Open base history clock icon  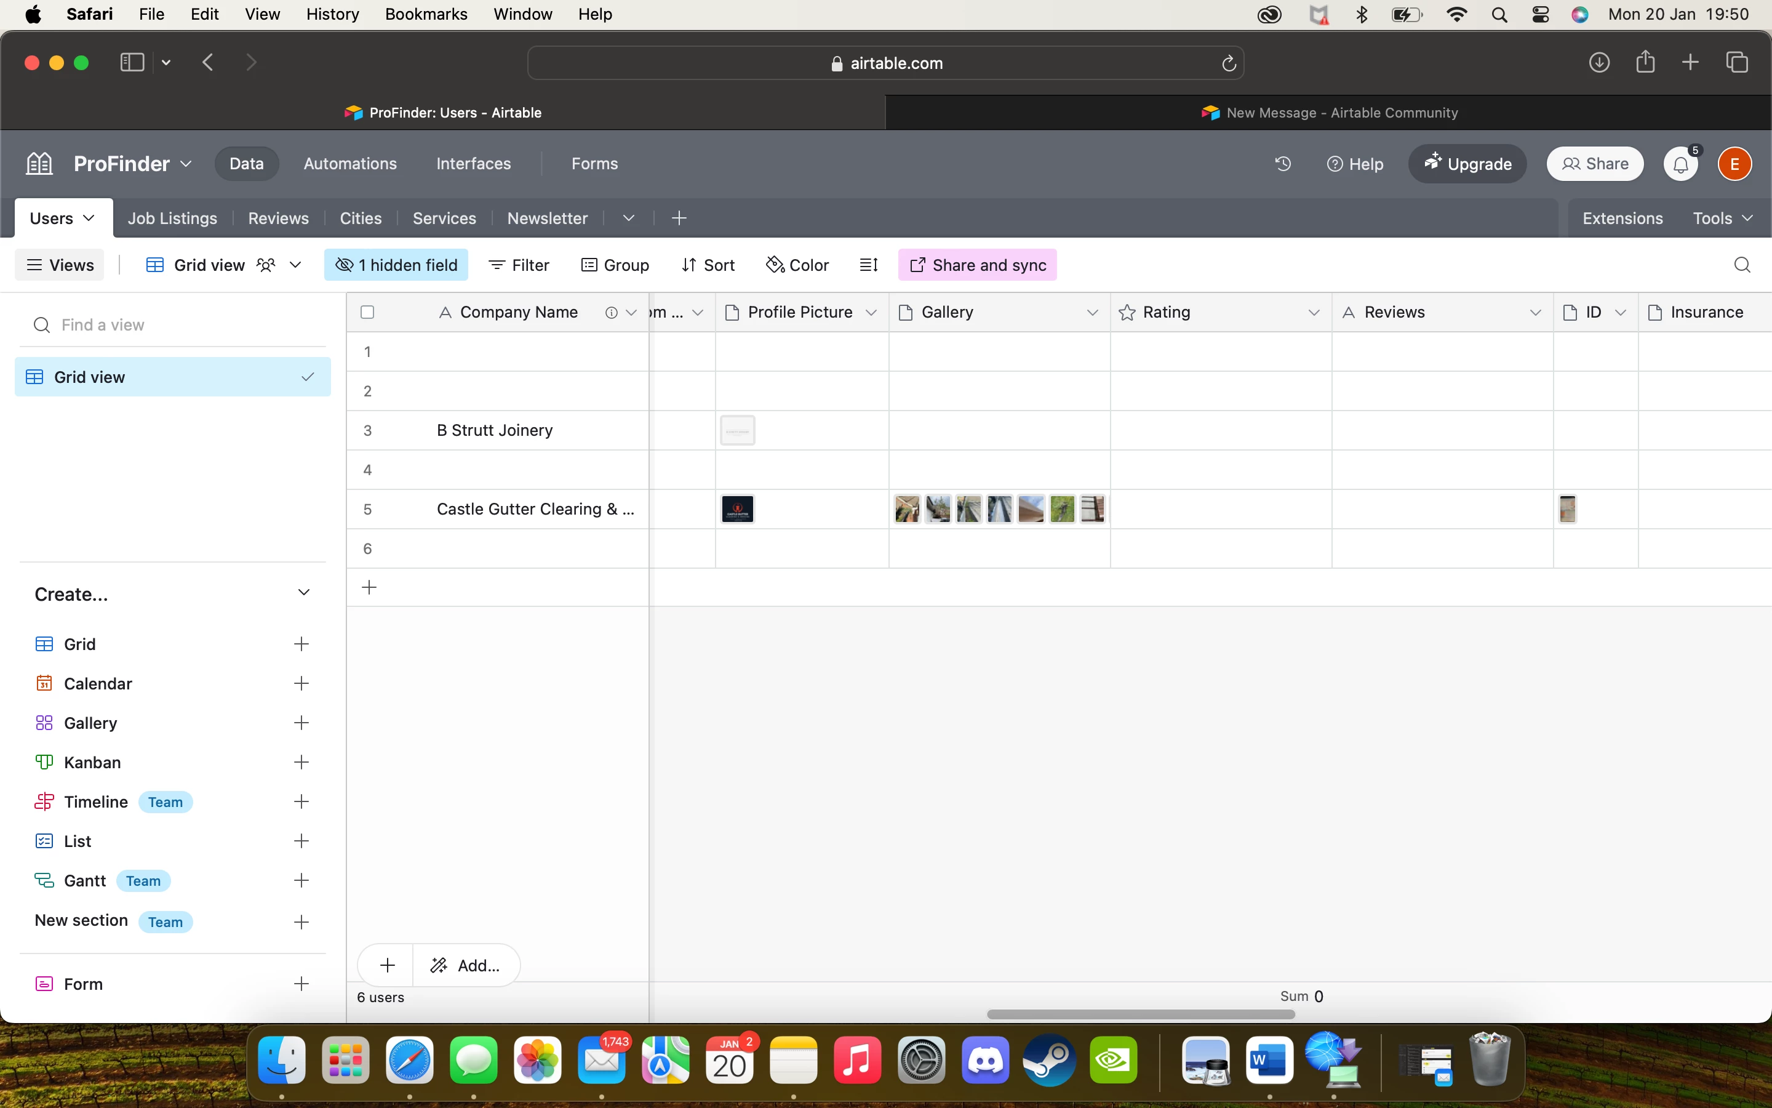(x=1283, y=163)
